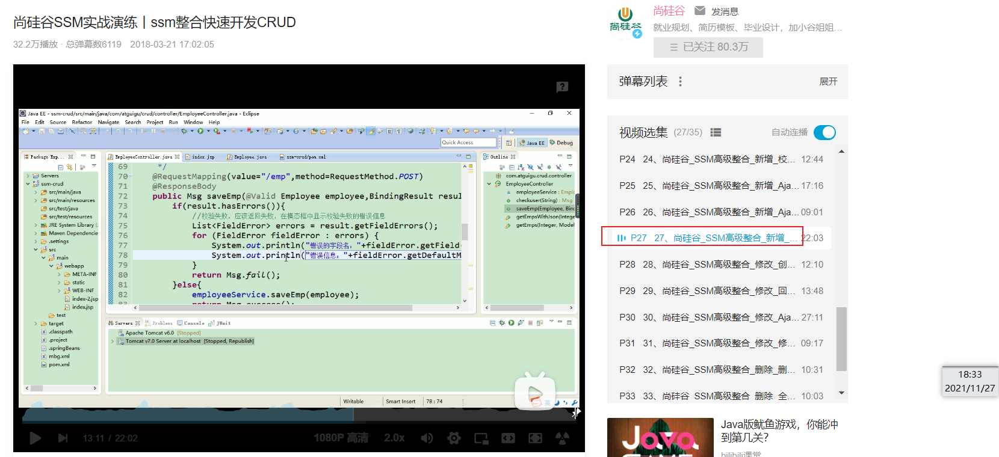Click the 总弹幕数6119 danmaku count
This screenshot has width=999, height=457.
[x=93, y=44]
